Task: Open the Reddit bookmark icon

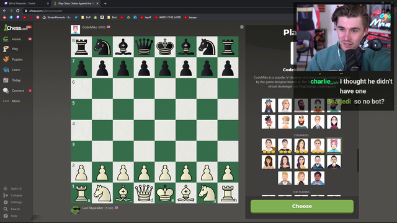Action: pyautogui.click(x=4, y=17)
